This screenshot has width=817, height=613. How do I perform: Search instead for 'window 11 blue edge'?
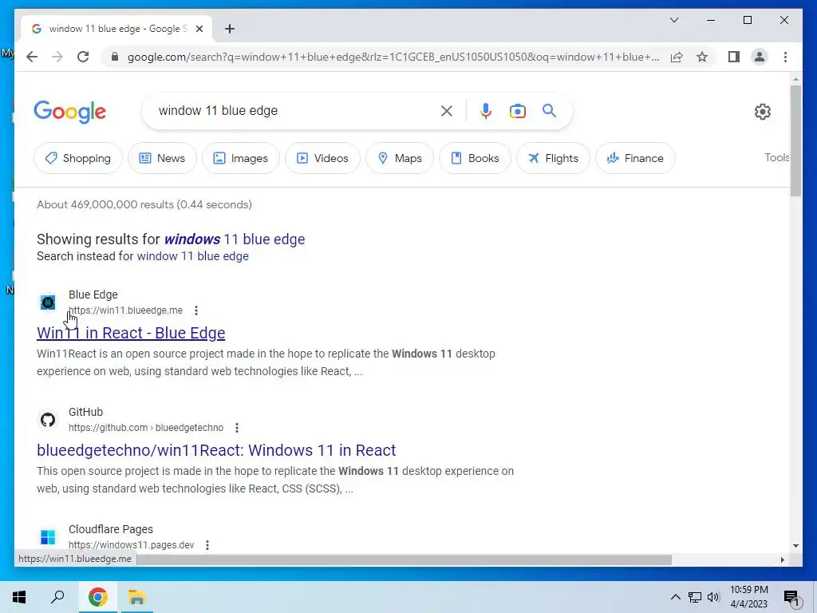pyautogui.click(x=193, y=256)
